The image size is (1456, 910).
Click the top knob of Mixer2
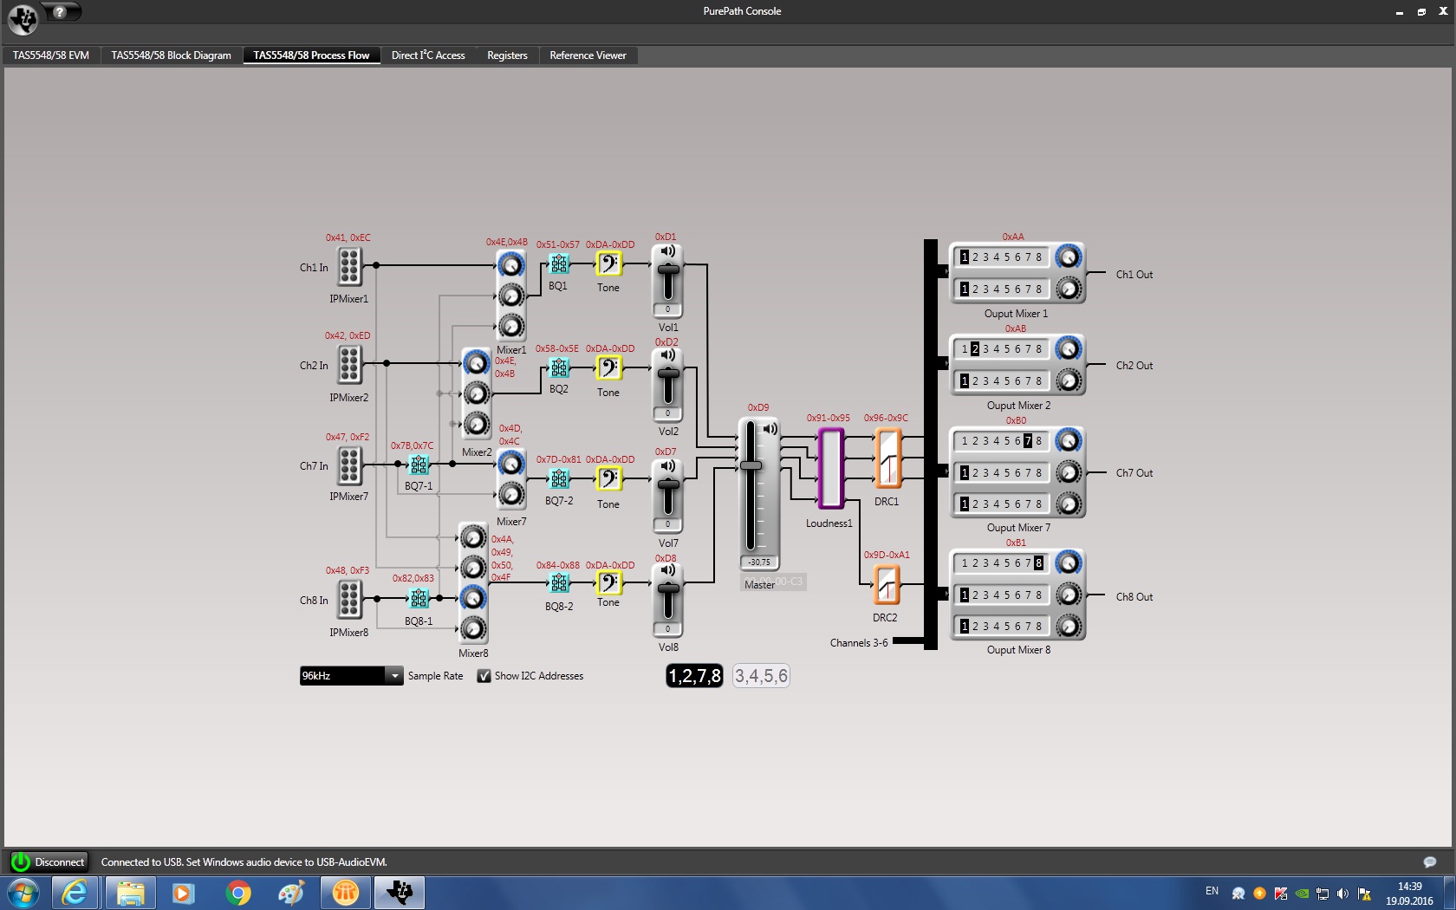[x=477, y=363]
